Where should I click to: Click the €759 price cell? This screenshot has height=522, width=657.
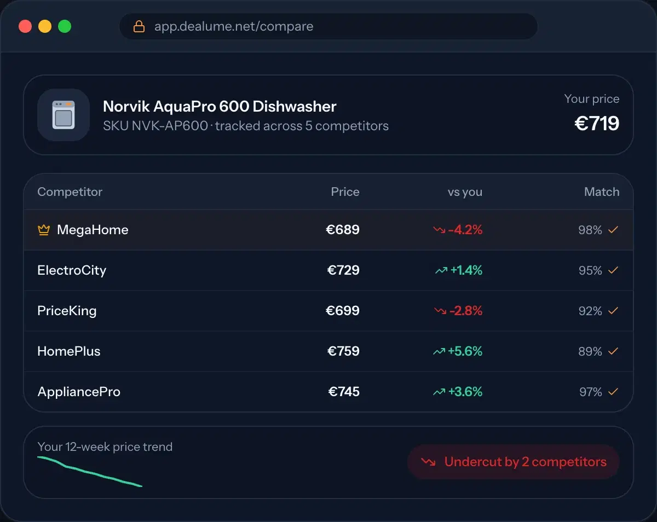[343, 351]
